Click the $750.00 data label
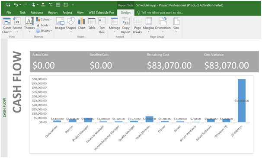Screen dimensions: 262x158 tap(195, 119)
